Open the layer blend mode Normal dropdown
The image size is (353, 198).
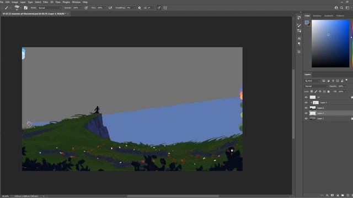(316, 86)
